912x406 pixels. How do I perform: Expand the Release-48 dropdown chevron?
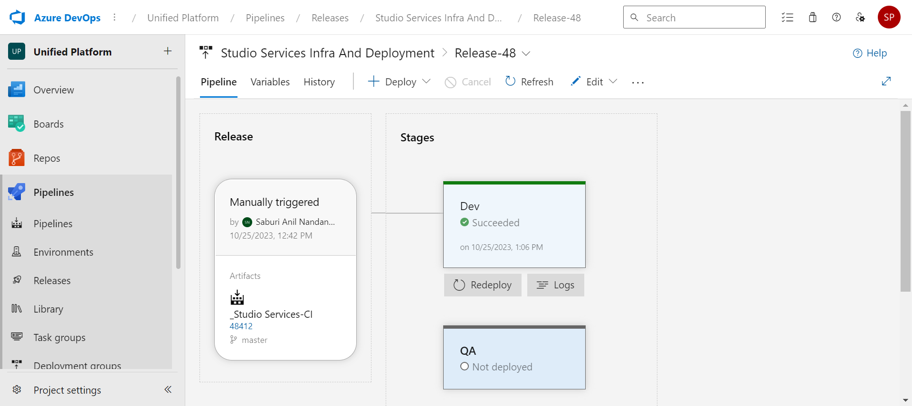point(526,54)
